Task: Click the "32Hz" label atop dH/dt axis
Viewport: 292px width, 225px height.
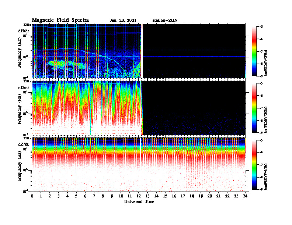Action: 27,25
